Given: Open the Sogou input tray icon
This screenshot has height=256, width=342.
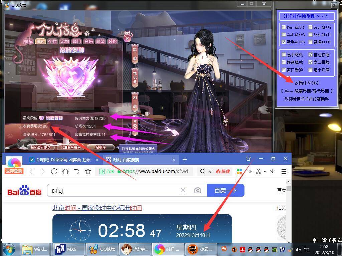Looking at the screenshot, I should click(x=224, y=249).
